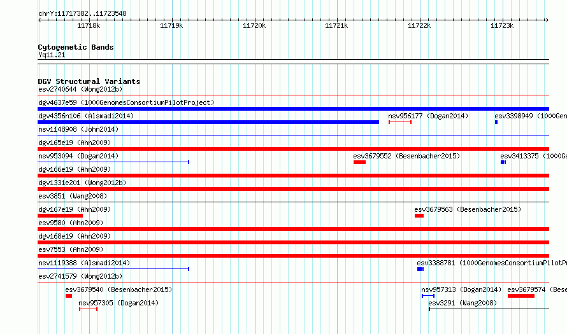Open dgv166e19 (Ahn2009) label
This screenshot has width=567, height=334.
[75, 169]
